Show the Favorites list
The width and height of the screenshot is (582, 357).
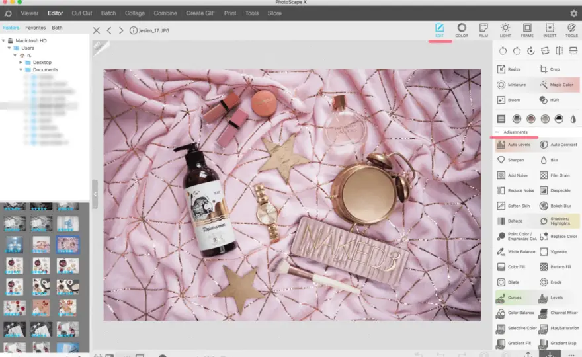tap(35, 28)
